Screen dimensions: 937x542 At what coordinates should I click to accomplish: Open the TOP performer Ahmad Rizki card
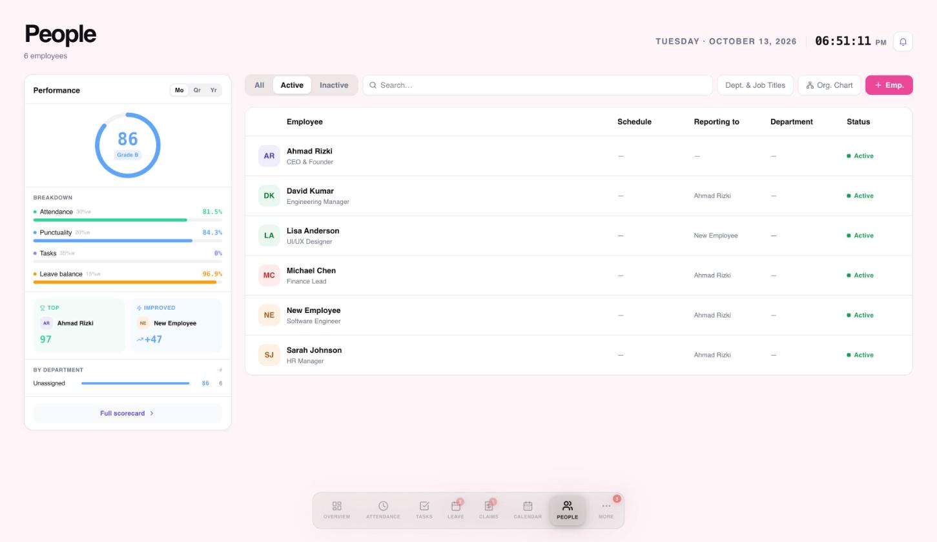tap(79, 325)
